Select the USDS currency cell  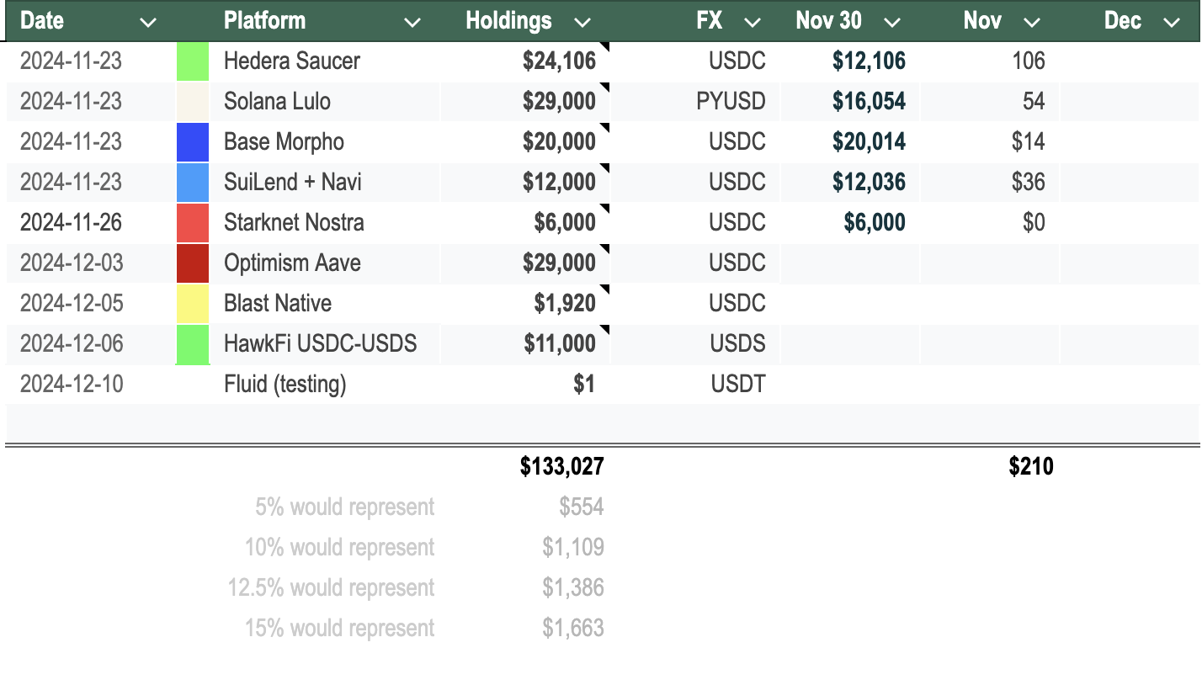pos(695,343)
